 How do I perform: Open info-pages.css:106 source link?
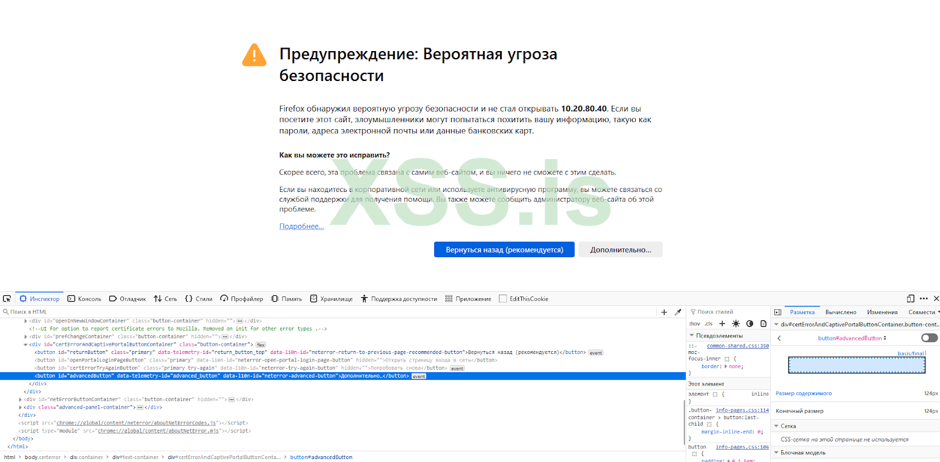(742, 447)
